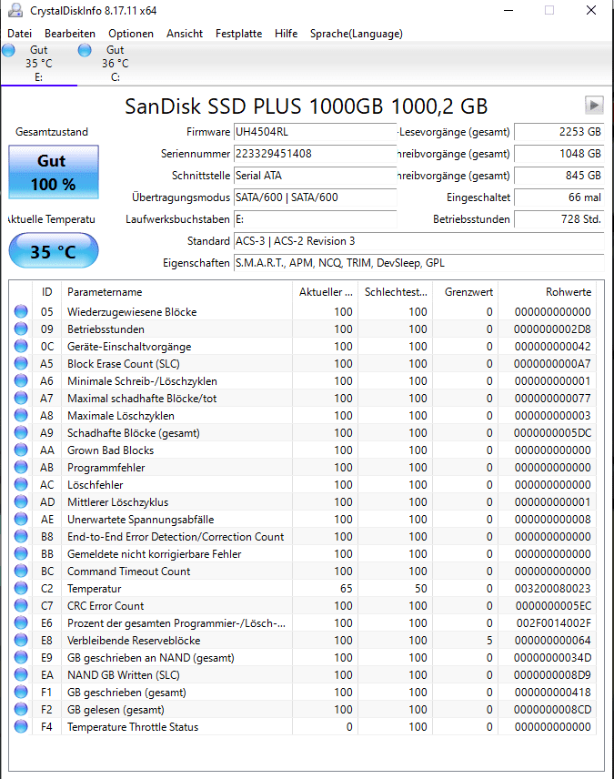
Task: Click the 845 GB value field
Action: (559, 176)
